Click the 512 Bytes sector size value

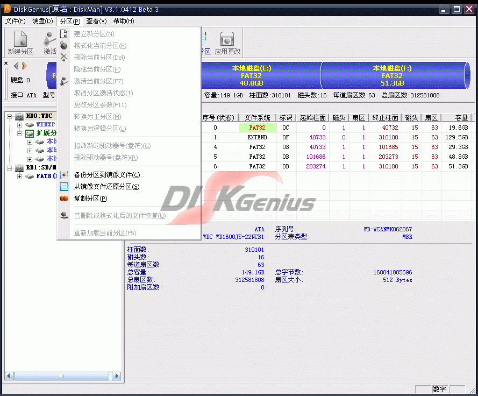(x=397, y=280)
